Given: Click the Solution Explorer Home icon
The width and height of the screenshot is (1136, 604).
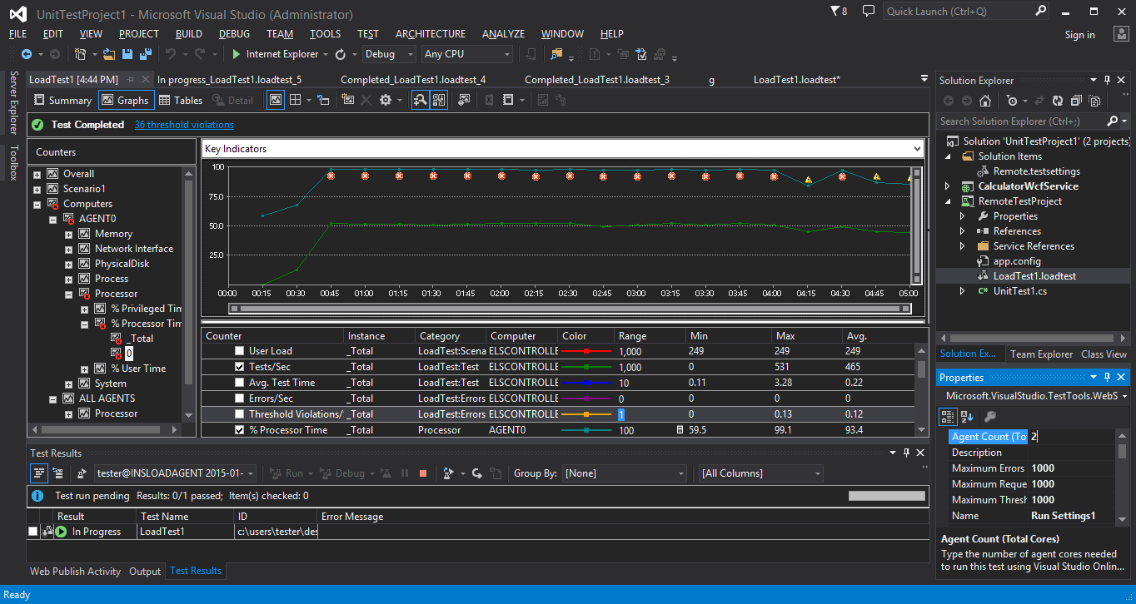Looking at the screenshot, I should (985, 101).
